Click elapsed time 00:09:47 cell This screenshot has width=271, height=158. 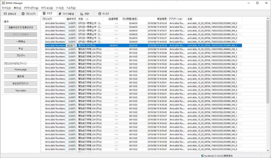114,45
